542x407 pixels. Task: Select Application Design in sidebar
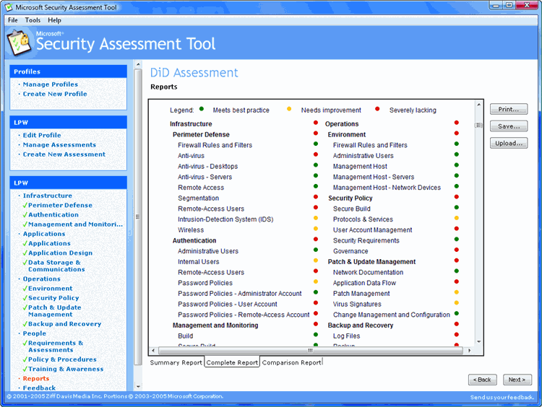(60, 253)
